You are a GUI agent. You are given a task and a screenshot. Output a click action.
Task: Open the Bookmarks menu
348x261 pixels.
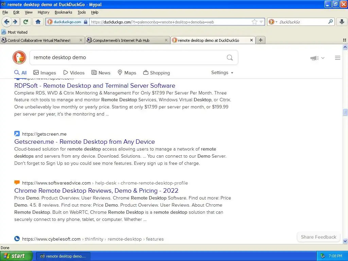click(x=63, y=12)
